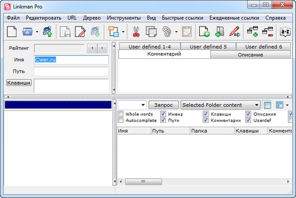This screenshot has height=198, width=296.
Task: Toggle the Autocomplete checkbox
Action: coord(121,120)
